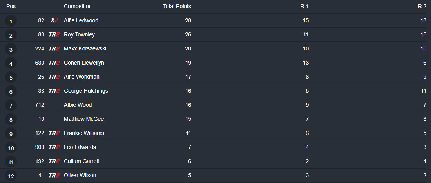Click the TR2 logo next to George Hutchings
Viewport: 431px width, 183px height.
click(x=54, y=91)
